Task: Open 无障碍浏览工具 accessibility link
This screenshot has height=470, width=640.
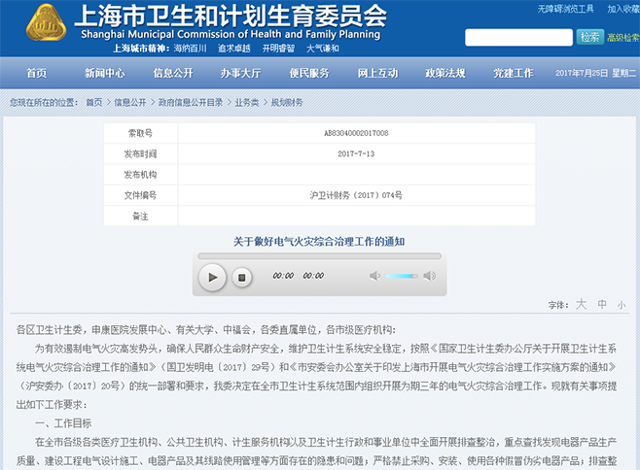Action: (x=565, y=9)
